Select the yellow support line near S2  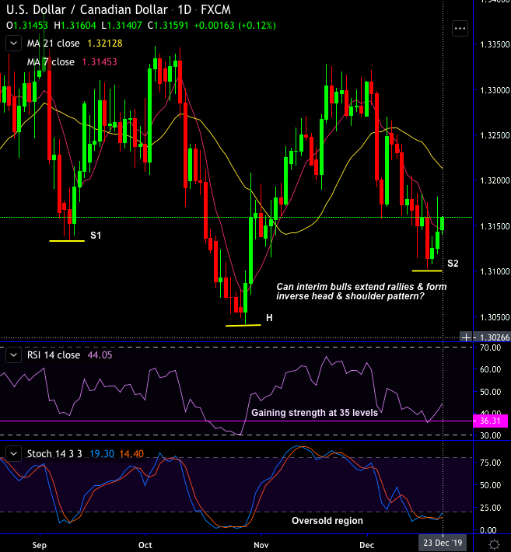pos(427,271)
